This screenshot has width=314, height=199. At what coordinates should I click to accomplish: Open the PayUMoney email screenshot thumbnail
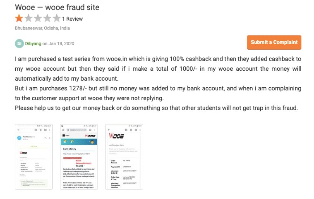coord(34,156)
